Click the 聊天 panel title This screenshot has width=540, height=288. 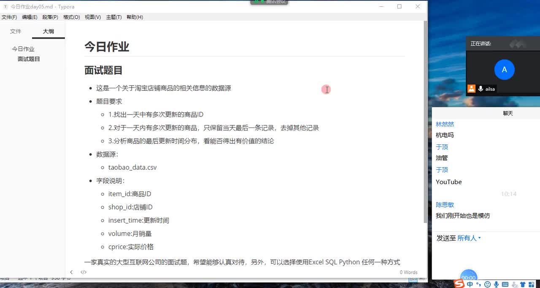[508, 113]
